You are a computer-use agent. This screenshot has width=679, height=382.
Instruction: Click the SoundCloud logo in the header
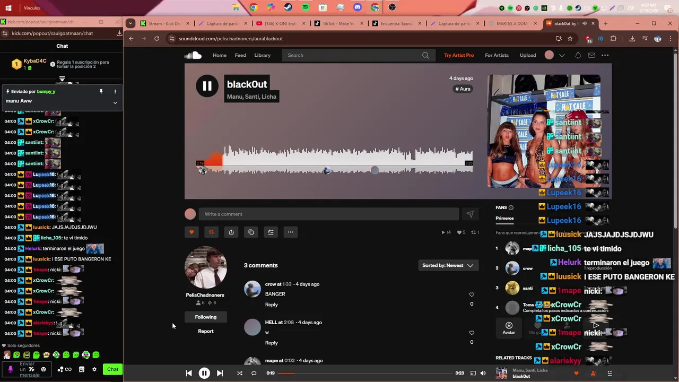click(x=193, y=55)
